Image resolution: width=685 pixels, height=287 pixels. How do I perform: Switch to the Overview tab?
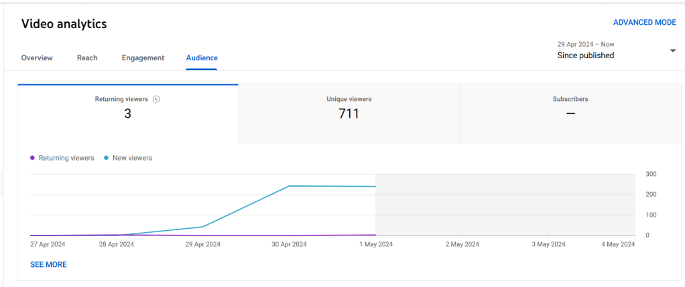coord(37,58)
